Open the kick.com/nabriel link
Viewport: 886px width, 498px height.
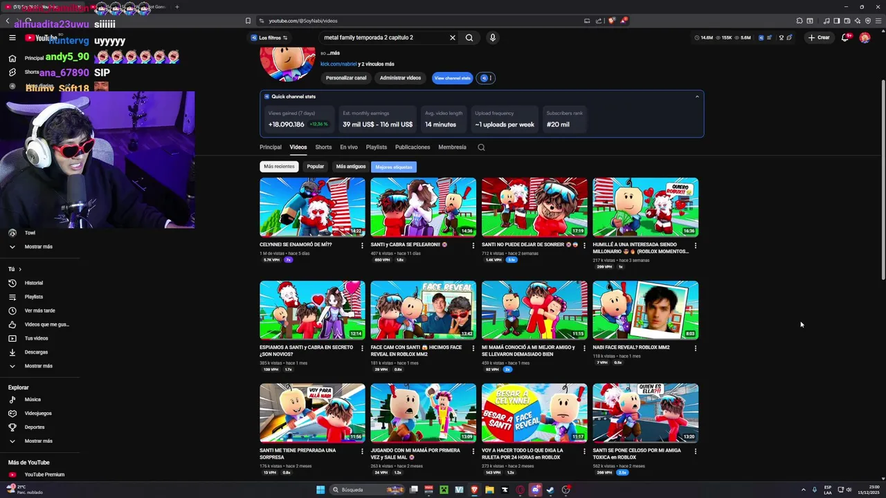(x=338, y=64)
